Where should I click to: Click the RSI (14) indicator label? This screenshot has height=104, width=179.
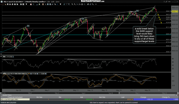coord(8,57)
